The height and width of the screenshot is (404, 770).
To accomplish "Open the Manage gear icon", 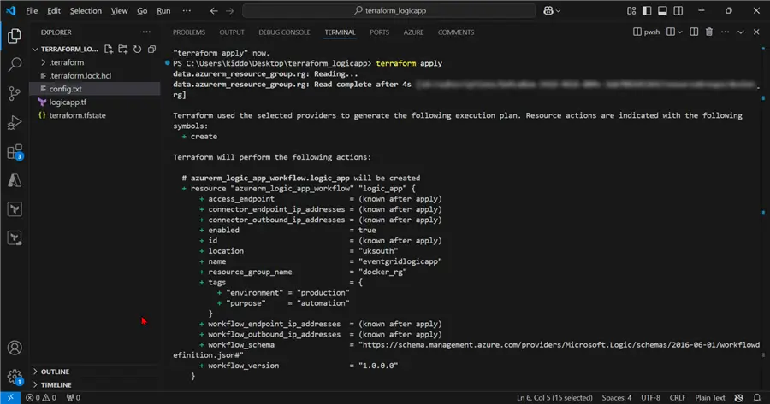I will click(x=15, y=377).
